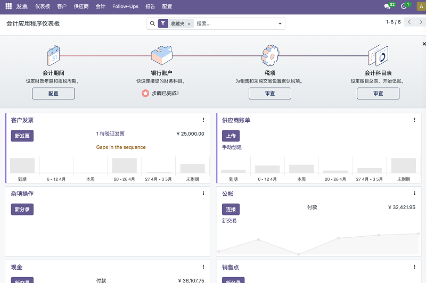The height and width of the screenshot is (283, 426).
Task: Open Gaps in the sequence warning
Action: point(121,147)
